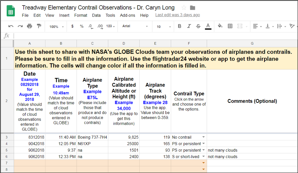Open the text color picker
This screenshot has height=173, width=298.
208,26
